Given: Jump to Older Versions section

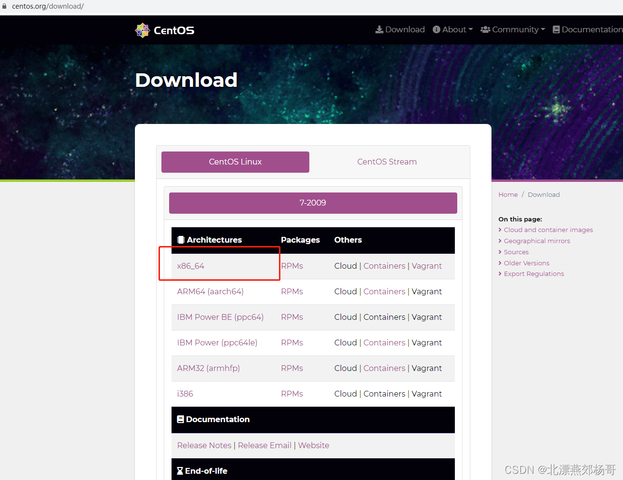Looking at the screenshot, I should (527, 263).
